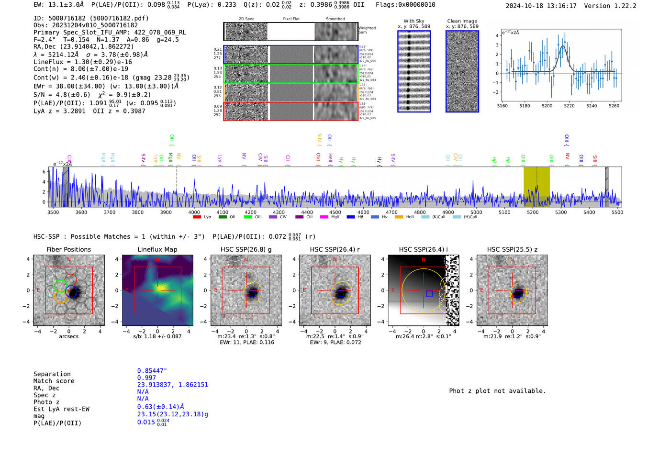Image resolution: width=670 pixels, height=456 pixels.
Task: Select the 'ID: 5000716182 (5000716182.pdf)' line
Action: pyautogui.click(x=91, y=18)
